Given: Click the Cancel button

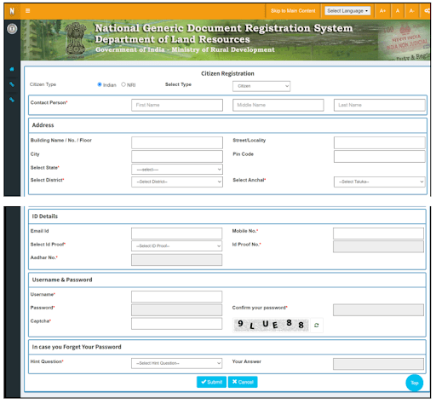Looking at the screenshot, I should click(243, 382).
